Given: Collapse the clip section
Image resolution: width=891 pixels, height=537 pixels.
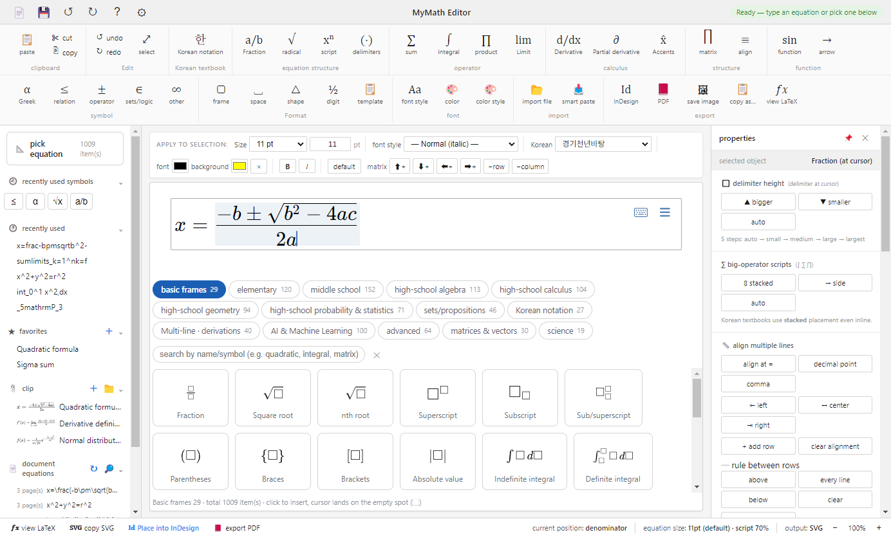Looking at the screenshot, I should (120, 389).
